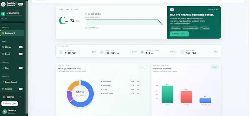
Task: Click the red Expenses bar
Action: point(186,97)
